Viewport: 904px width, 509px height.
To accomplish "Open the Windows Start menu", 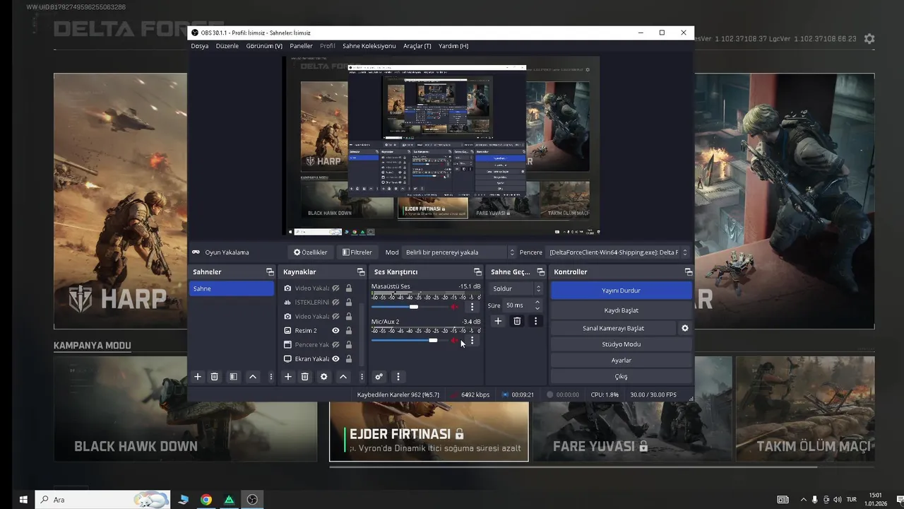I will coord(23,500).
